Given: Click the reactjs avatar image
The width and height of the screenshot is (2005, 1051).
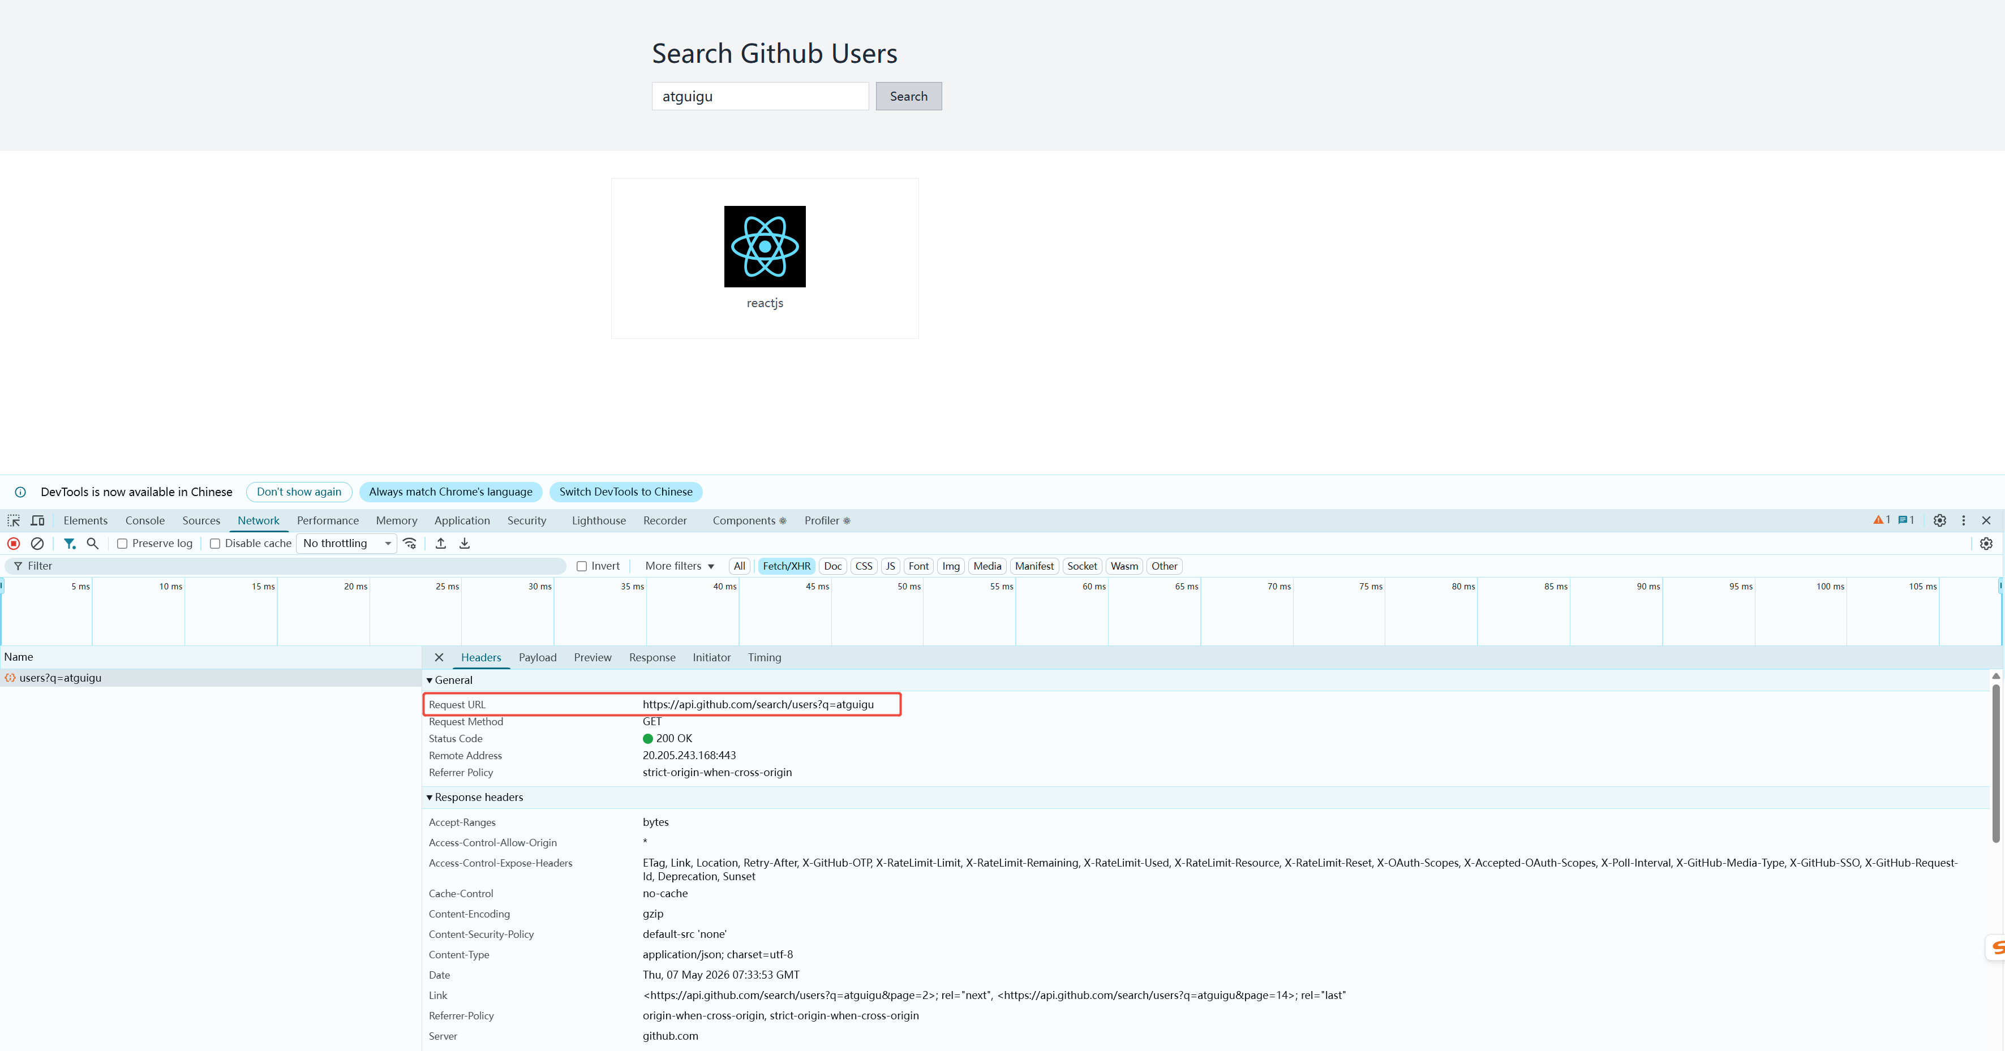Looking at the screenshot, I should click(765, 247).
